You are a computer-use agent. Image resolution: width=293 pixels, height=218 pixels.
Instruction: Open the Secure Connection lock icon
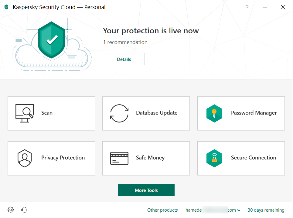pos(214,158)
